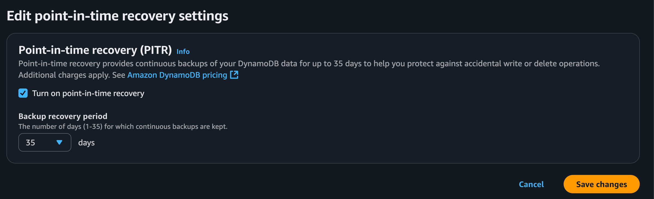Click the value 35 in the days selector
The width and height of the screenshot is (654, 199).
(x=31, y=142)
